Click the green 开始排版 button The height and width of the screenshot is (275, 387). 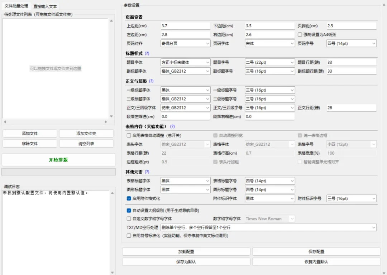pos(58,160)
